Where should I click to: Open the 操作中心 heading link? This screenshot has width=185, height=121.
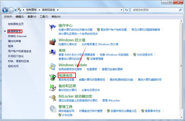coord(65,26)
